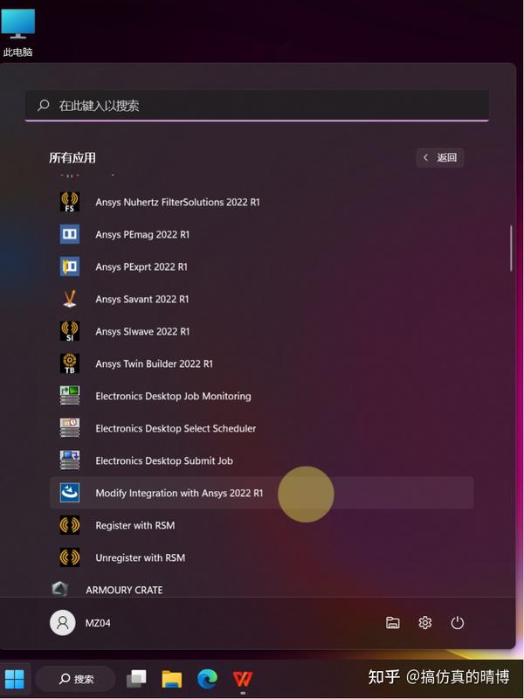Image resolution: width=524 pixels, height=699 pixels.
Task: Open File Explorer from the taskbar
Action: (171, 679)
